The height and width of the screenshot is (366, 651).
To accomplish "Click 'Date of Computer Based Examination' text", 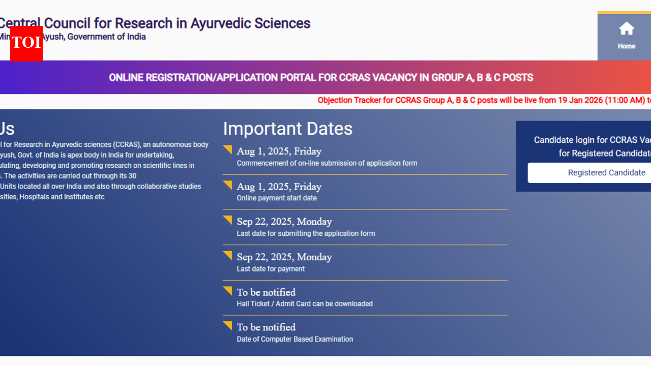I will point(294,339).
